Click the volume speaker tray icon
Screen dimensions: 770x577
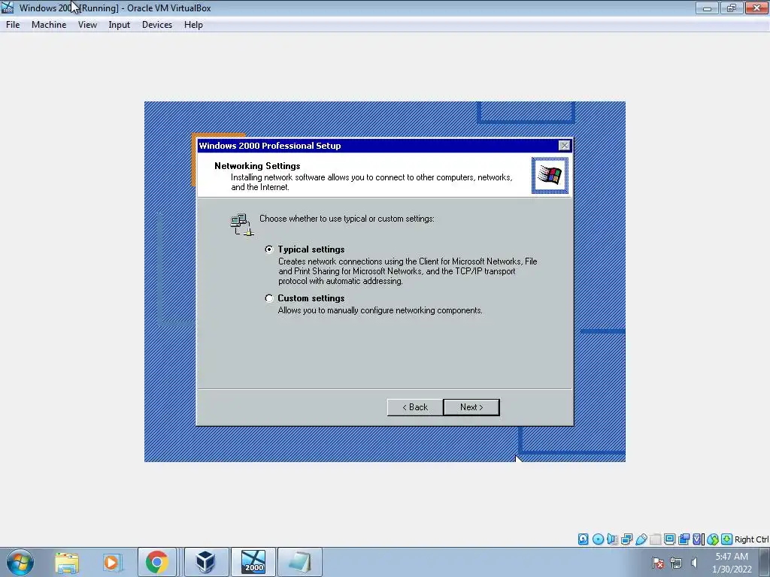694,562
